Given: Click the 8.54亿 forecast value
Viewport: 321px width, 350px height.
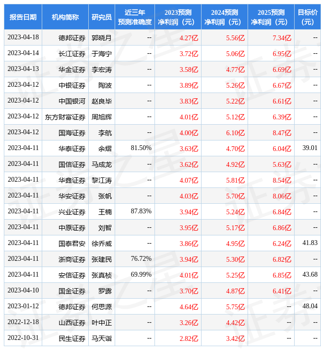Looking at the screenshot, I should tap(282, 180).
